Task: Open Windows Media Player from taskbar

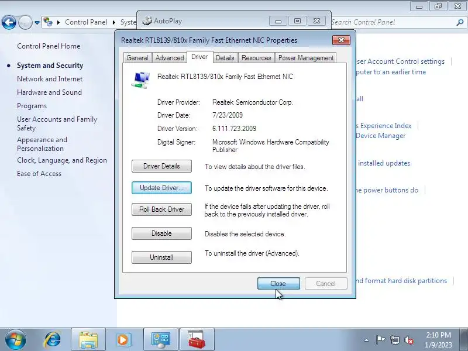Action: 123,340
